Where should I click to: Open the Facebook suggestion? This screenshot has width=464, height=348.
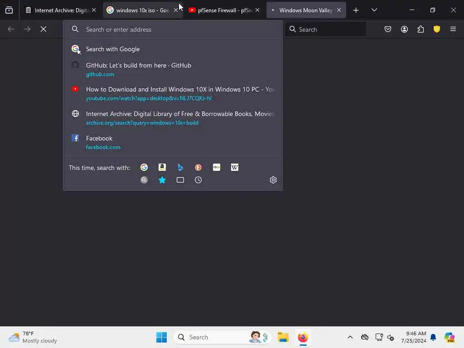click(173, 142)
